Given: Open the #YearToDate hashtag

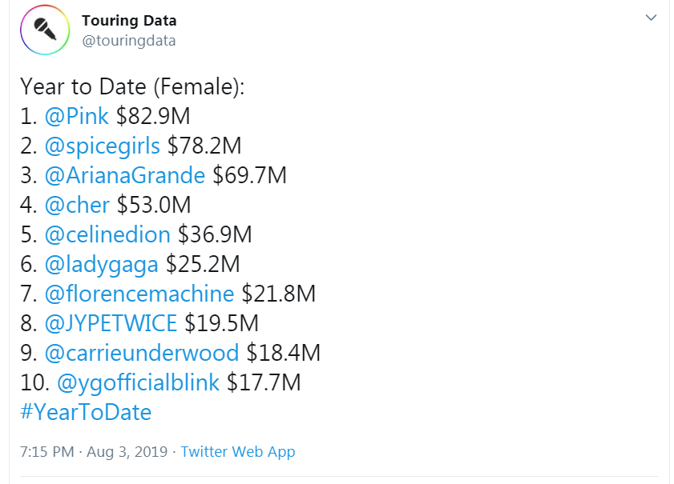Looking at the screenshot, I should [x=86, y=412].
